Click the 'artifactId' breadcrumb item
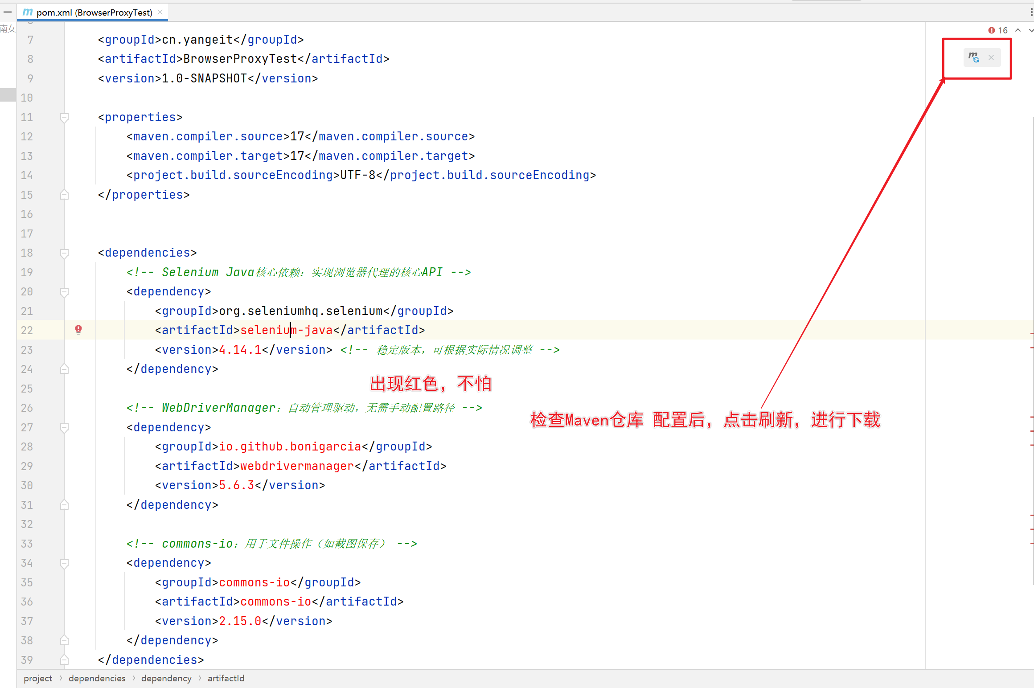 click(226, 678)
